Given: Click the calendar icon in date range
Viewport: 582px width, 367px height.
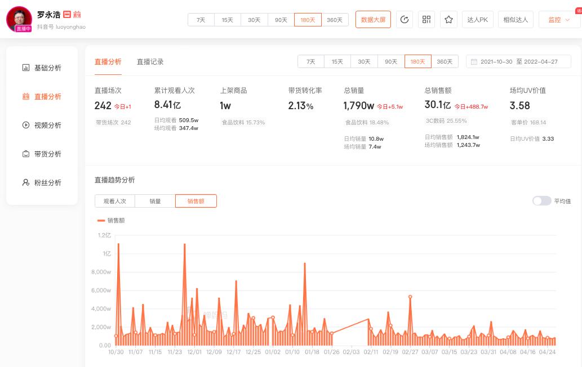Looking at the screenshot, I should pyautogui.click(x=474, y=62).
